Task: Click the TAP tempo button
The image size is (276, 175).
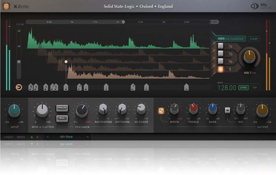Action: click(255, 88)
